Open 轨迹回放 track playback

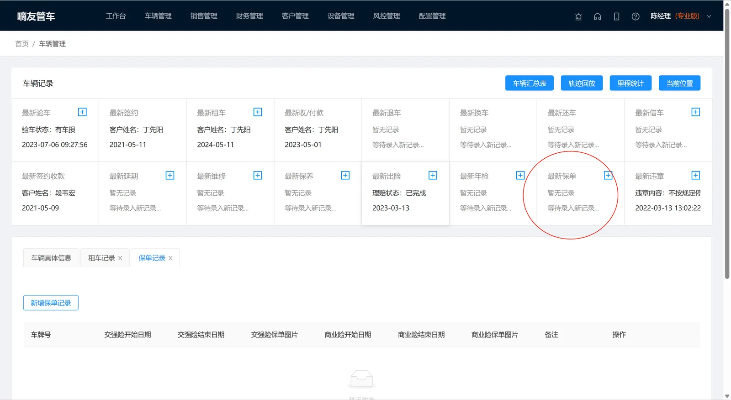pyautogui.click(x=582, y=83)
